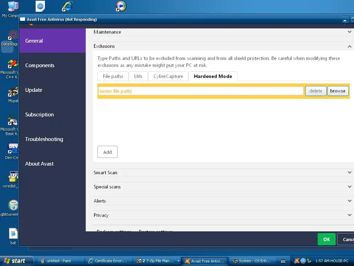Select Troubleshooting in the sidebar
This screenshot has height=266, width=354.
[53, 139]
